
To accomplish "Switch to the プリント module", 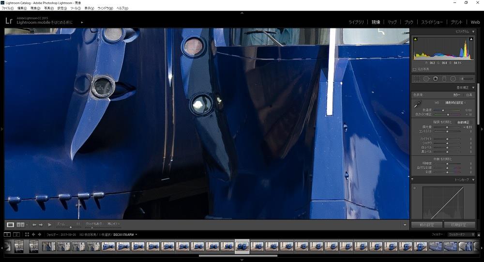I will click(x=456, y=22).
